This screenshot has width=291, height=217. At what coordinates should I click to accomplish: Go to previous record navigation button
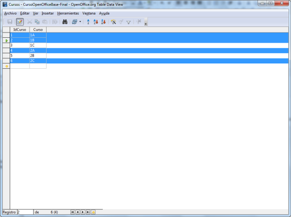[x=78, y=212]
